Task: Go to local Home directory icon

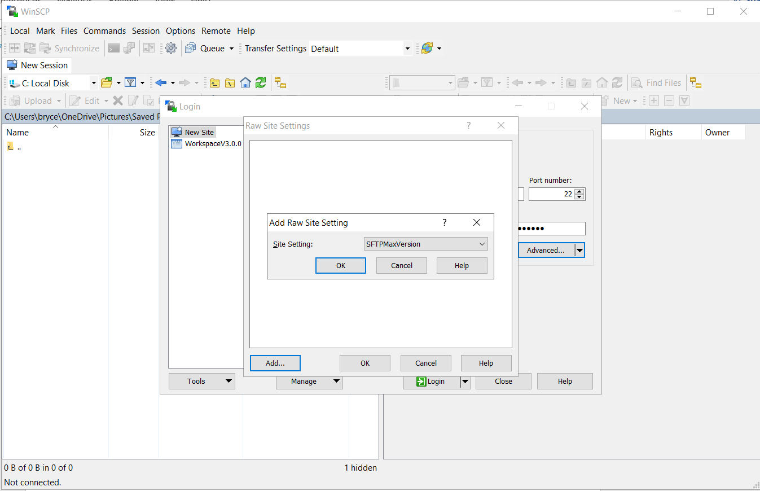Action: click(245, 83)
